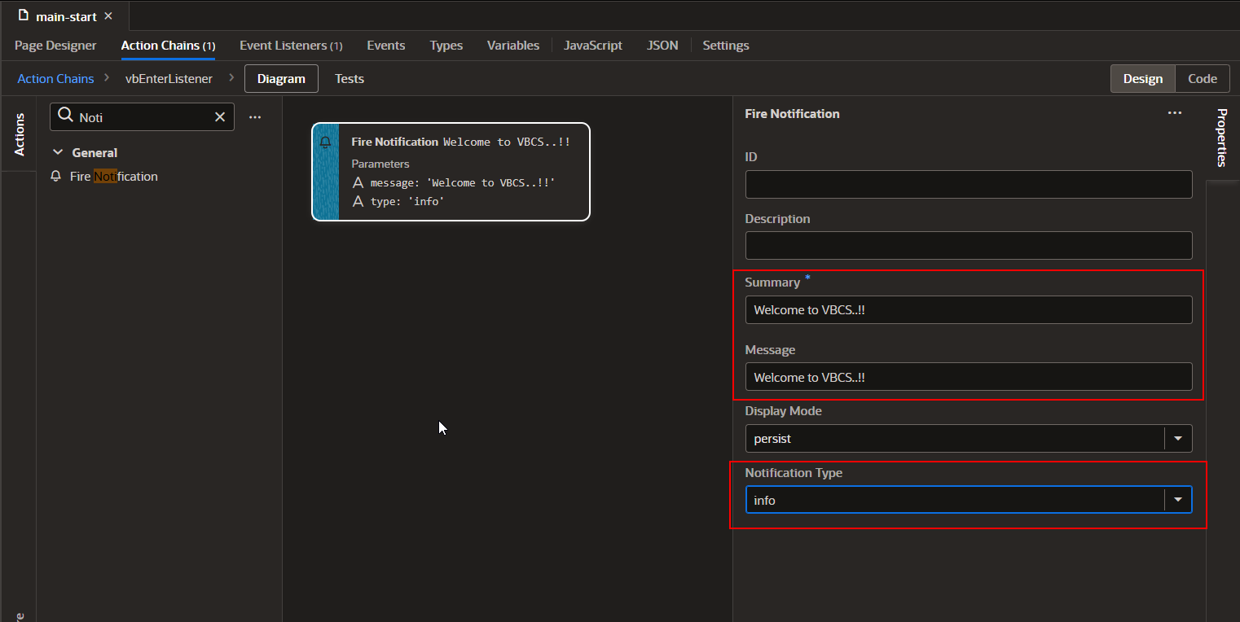The height and width of the screenshot is (622, 1240).
Task: Open the Types tab
Action: point(446,46)
